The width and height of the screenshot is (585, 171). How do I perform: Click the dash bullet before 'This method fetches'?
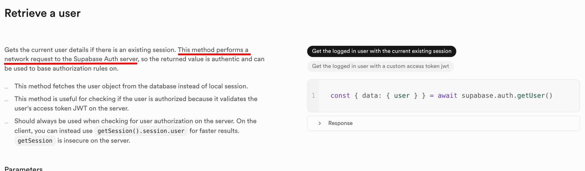point(7,88)
